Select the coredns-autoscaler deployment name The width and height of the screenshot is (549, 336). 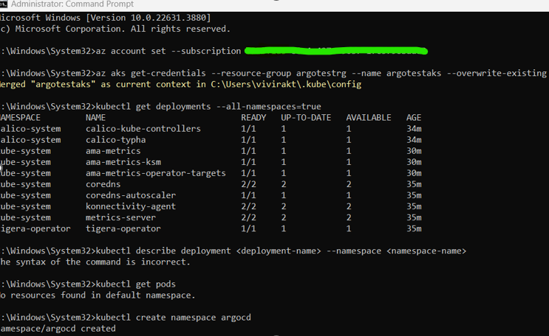131,195
